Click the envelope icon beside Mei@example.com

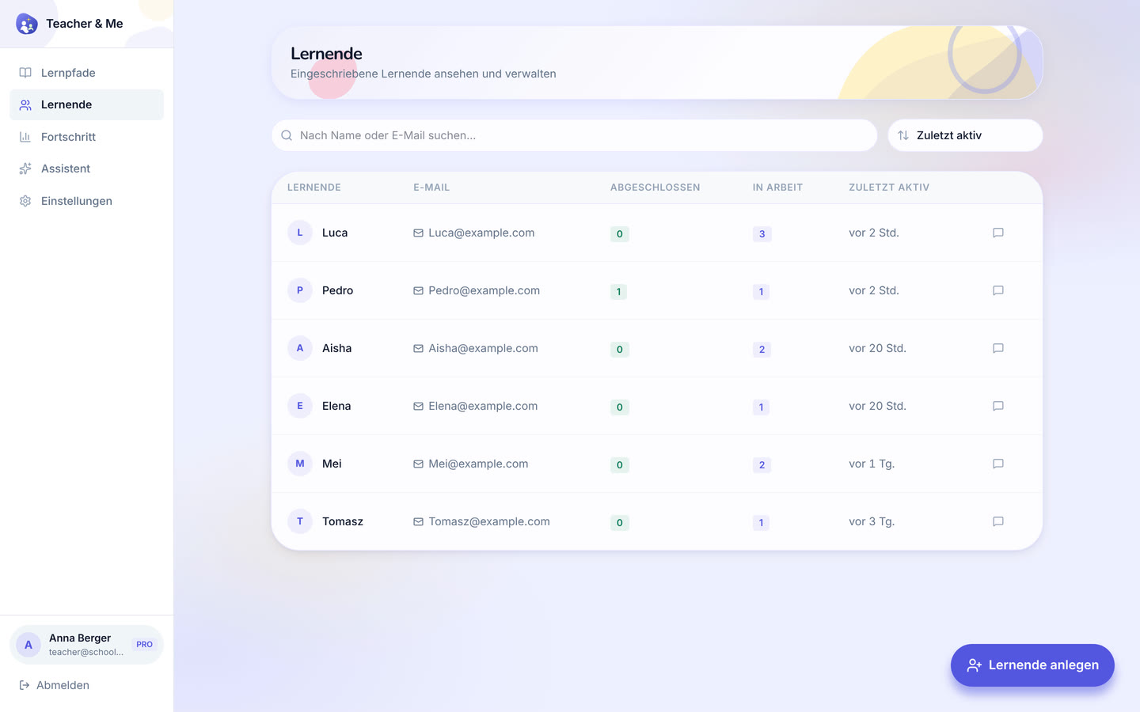pos(418,464)
